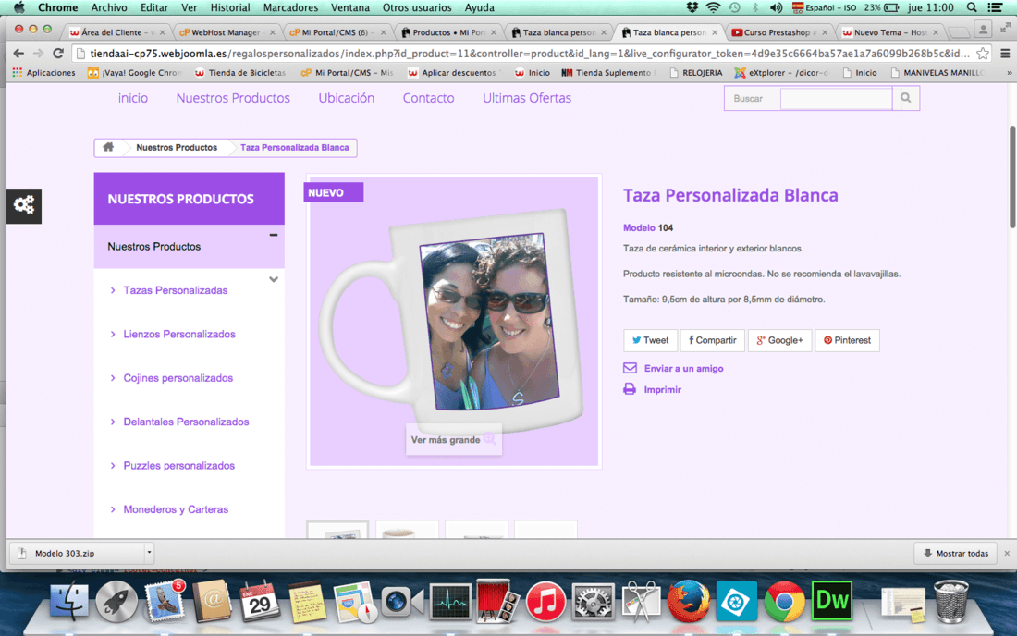Launch Dreamweaver from the dock

click(x=831, y=601)
